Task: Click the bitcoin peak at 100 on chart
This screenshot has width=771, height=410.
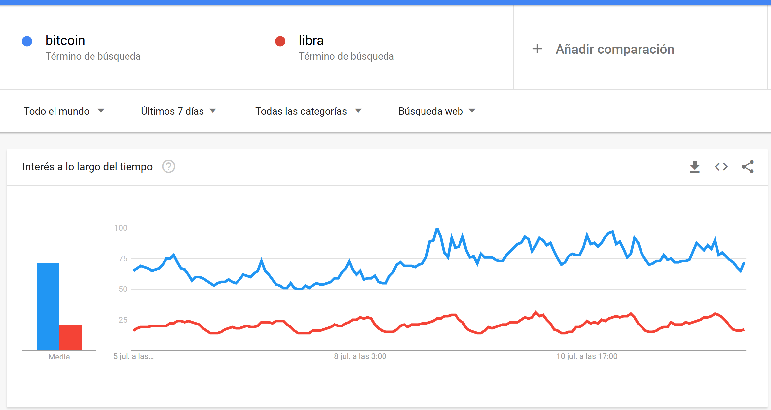Action: [x=437, y=228]
